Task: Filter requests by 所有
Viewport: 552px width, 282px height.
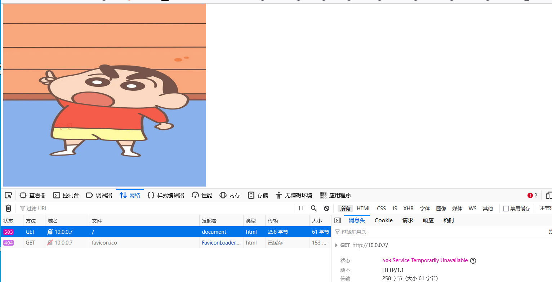Action: click(345, 209)
